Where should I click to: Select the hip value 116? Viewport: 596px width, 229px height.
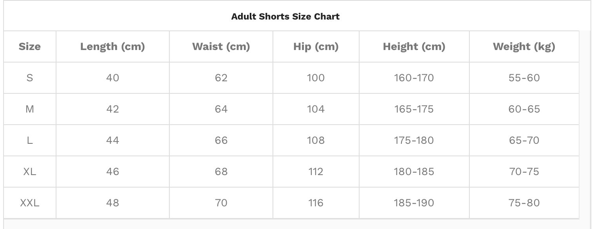pos(316,203)
